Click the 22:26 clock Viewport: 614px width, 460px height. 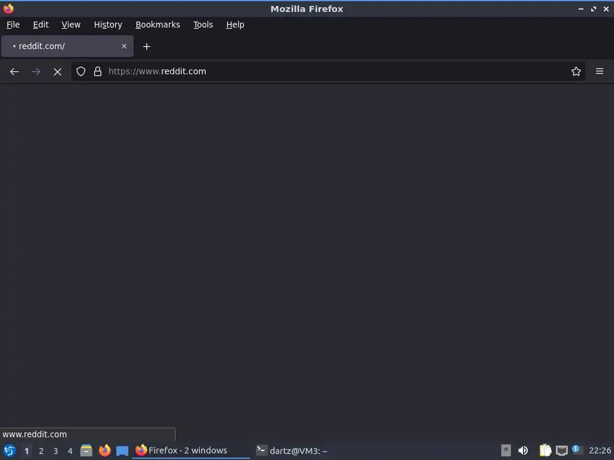pyautogui.click(x=600, y=450)
